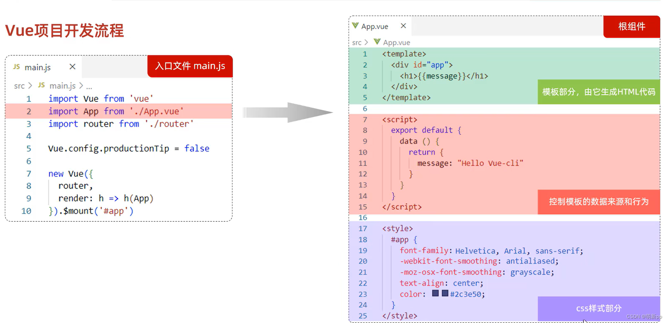
Task: Open the src breadcrumb above App.vue code
Action: pos(357,43)
